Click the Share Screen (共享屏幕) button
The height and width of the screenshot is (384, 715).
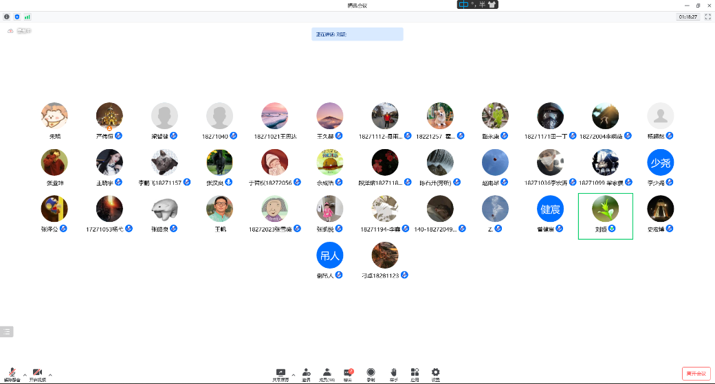click(x=280, y=373)
